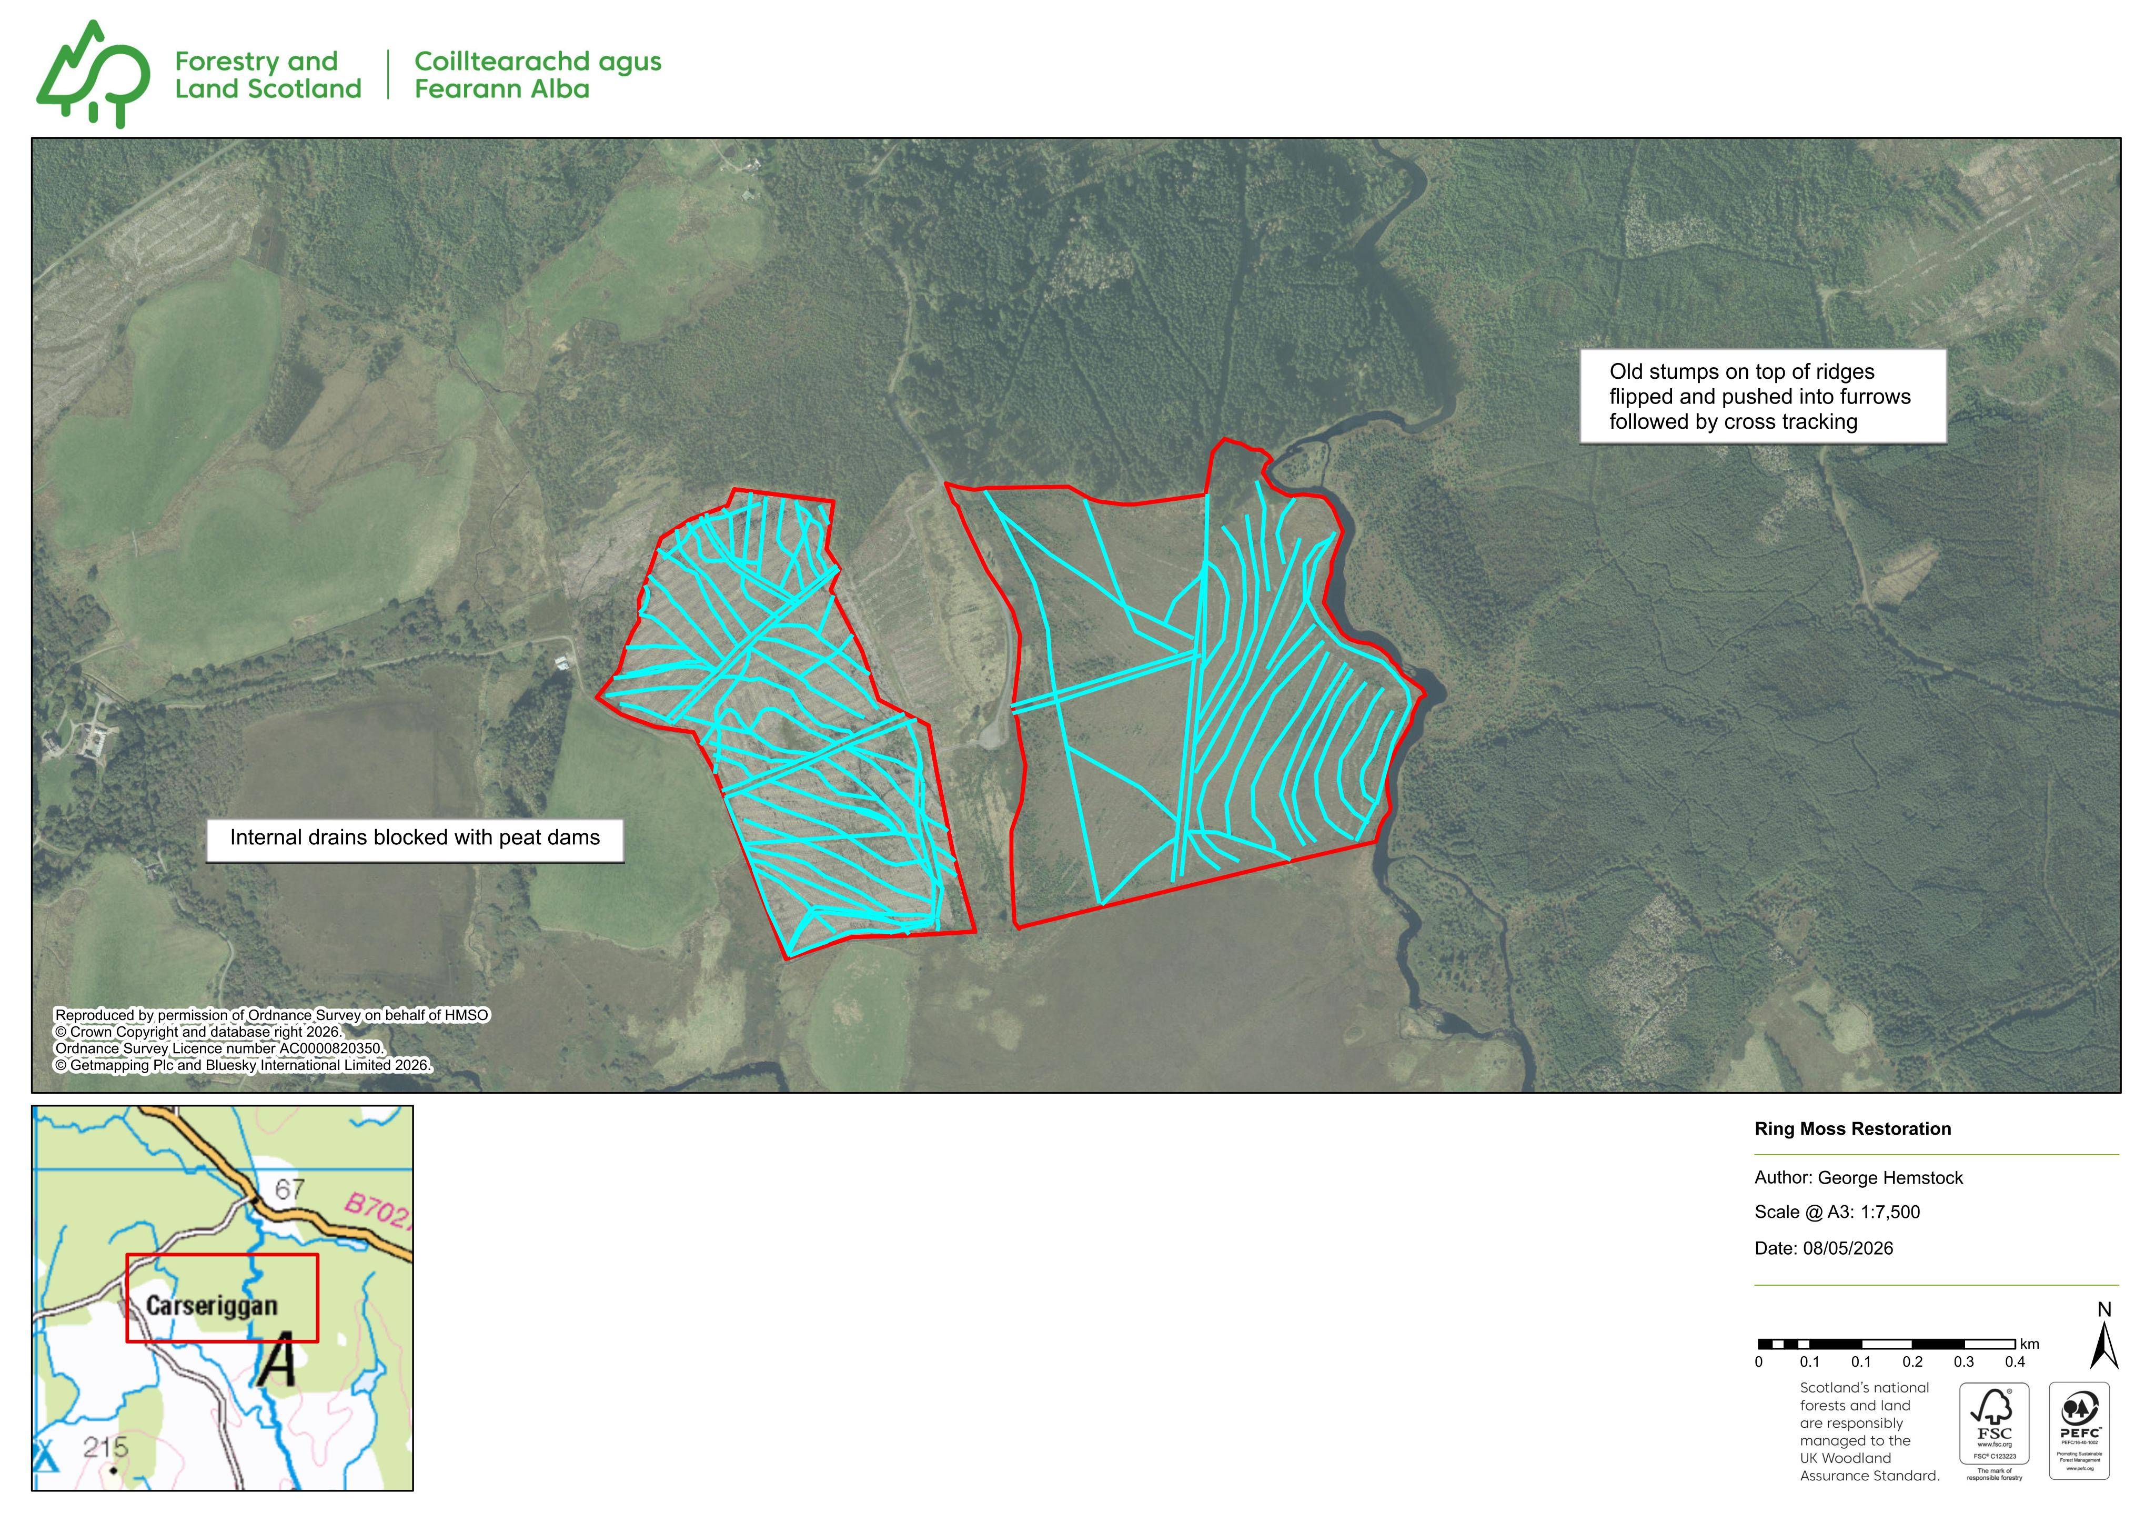Click the PEFC certification logo
The image size is (2155, 1524).
pyautogui.click(x=2080, y=1430)
